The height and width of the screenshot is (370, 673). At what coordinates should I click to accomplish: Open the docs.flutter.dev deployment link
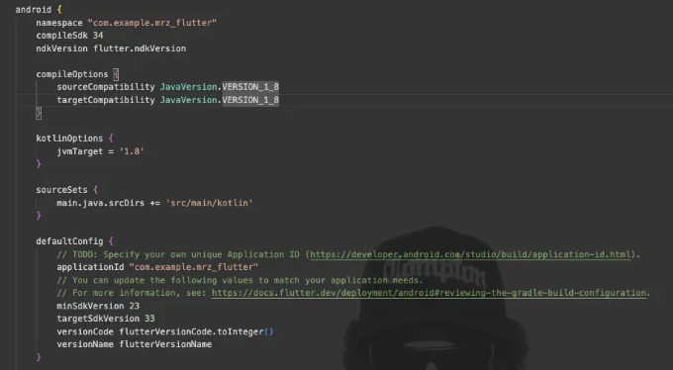pos(429,293)
